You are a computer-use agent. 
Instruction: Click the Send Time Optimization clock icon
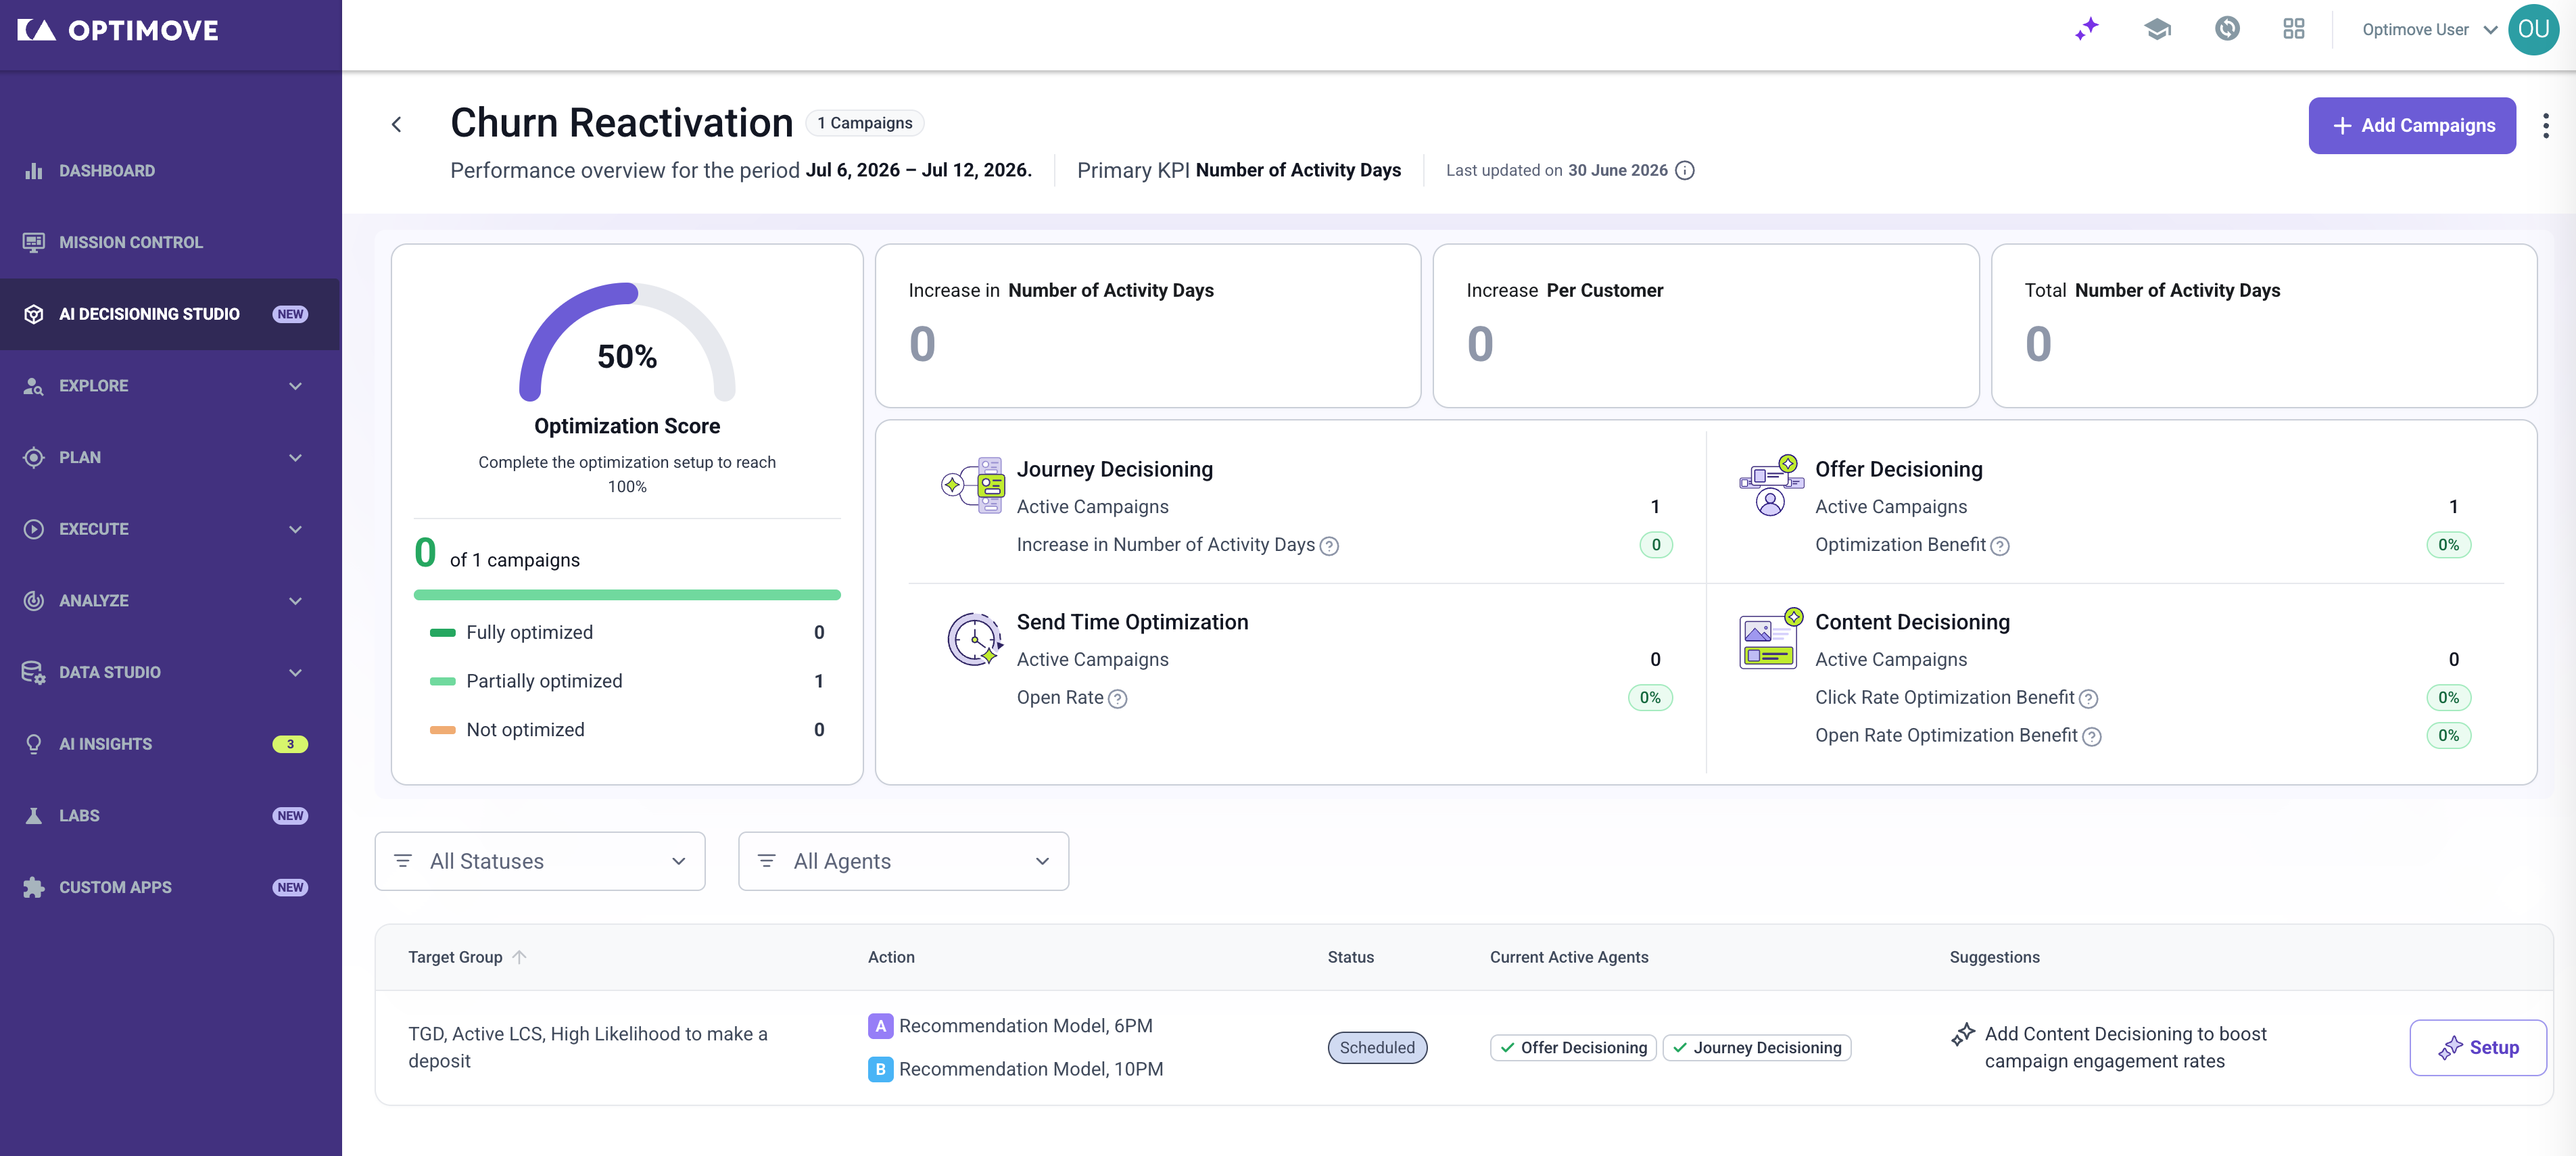[x=974, y=638]
